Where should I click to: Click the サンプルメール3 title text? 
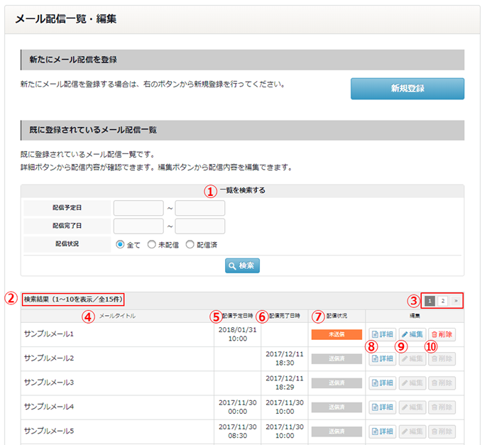pyautogui.click(x=49, y=383)
